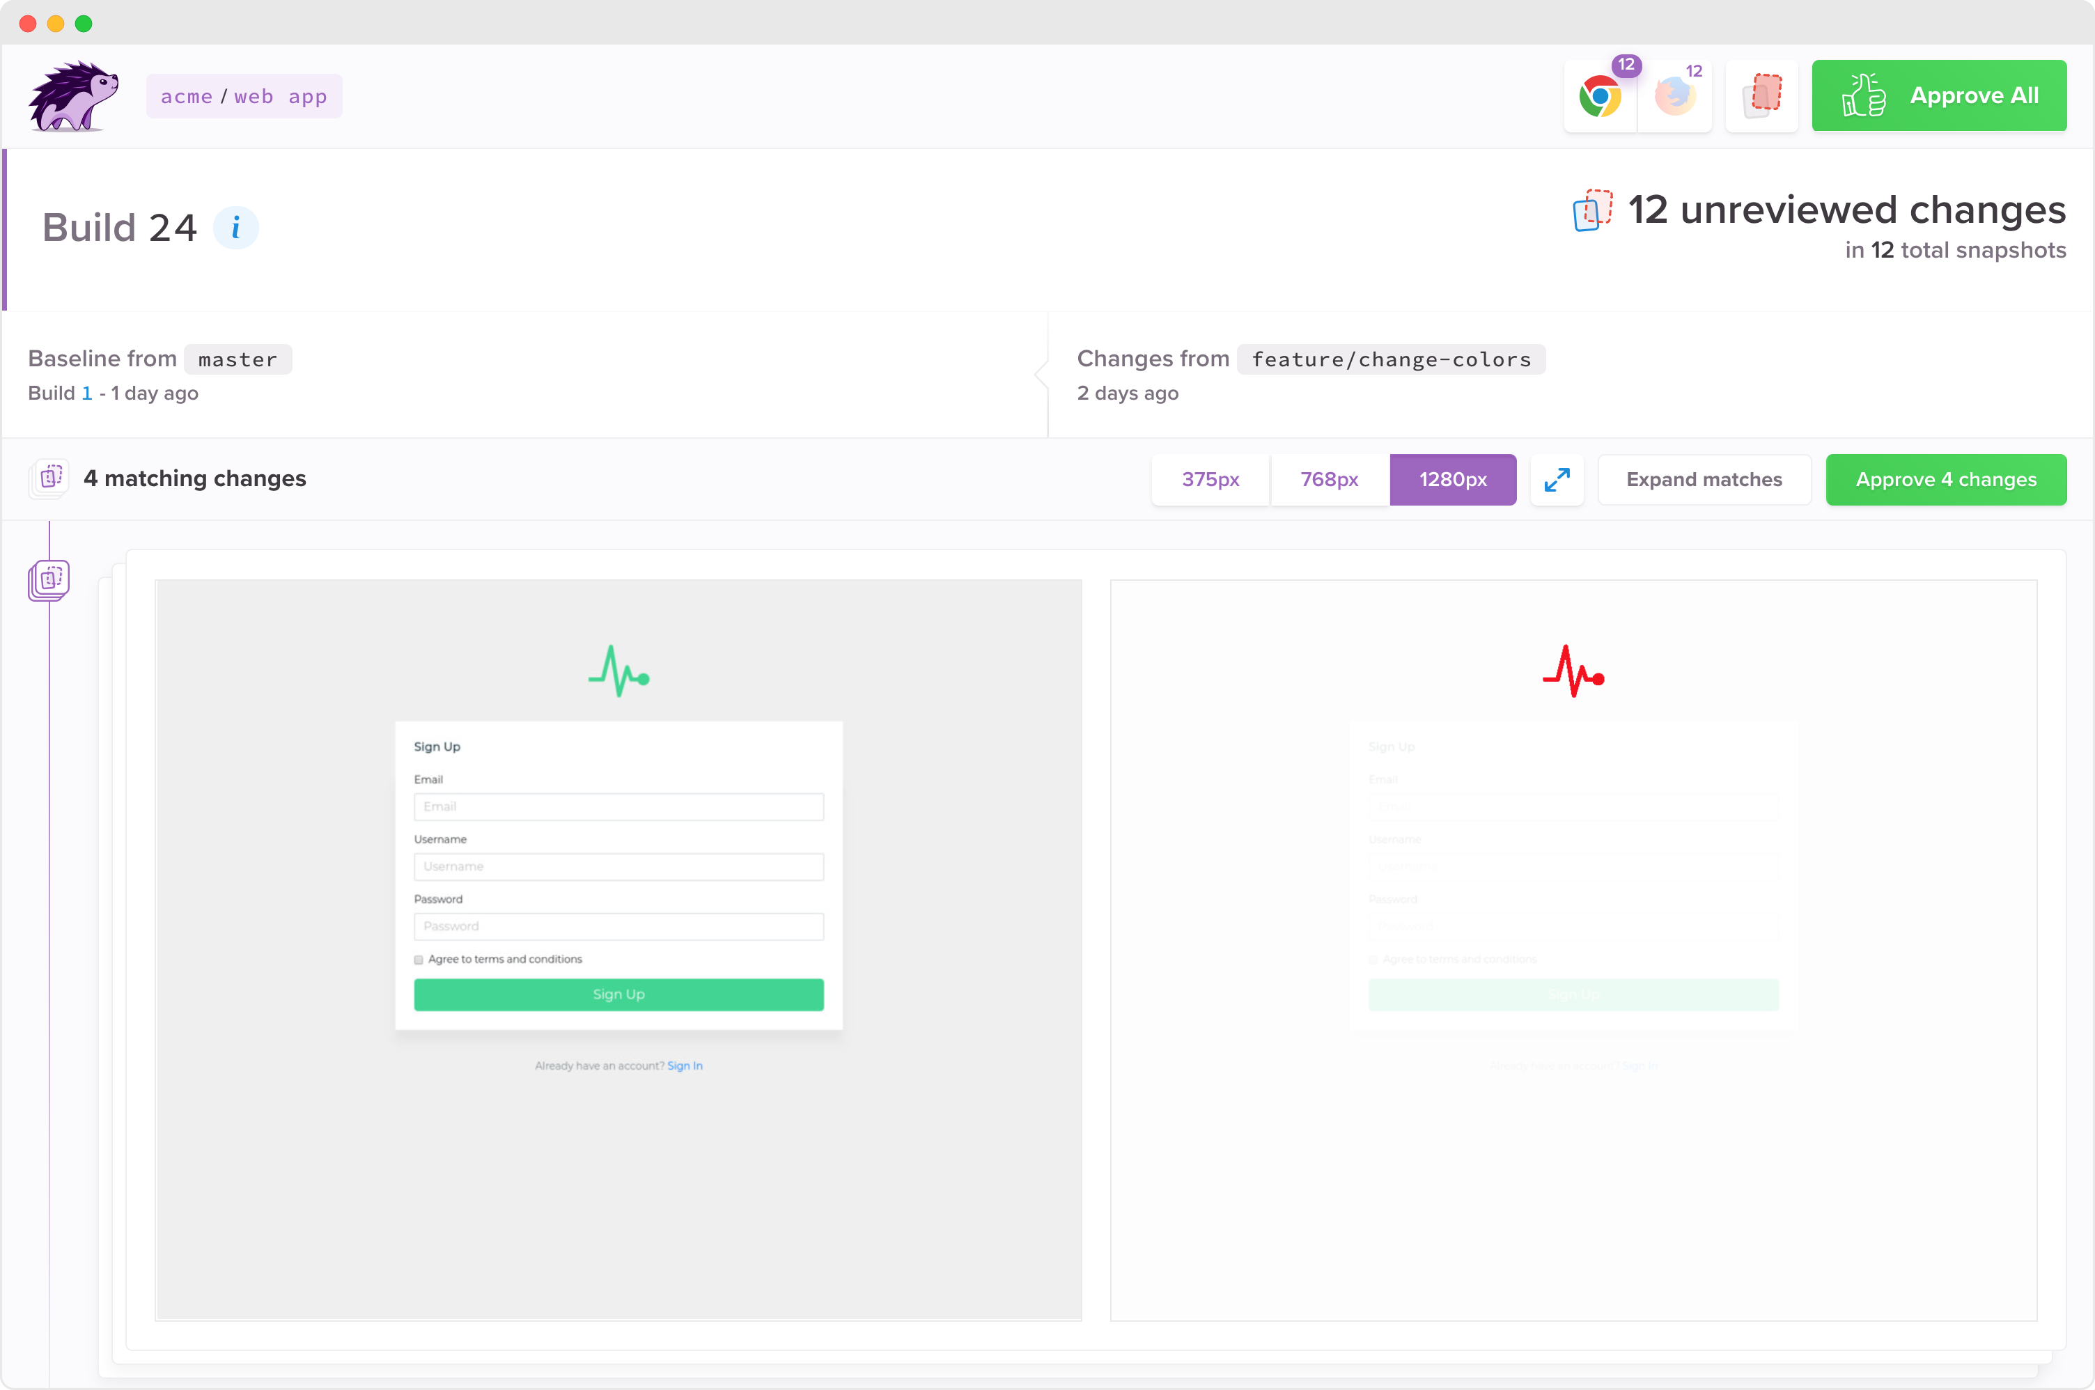Click Expand matches to reveal matching snapshots
2095x1390 pixels.
1703,480
